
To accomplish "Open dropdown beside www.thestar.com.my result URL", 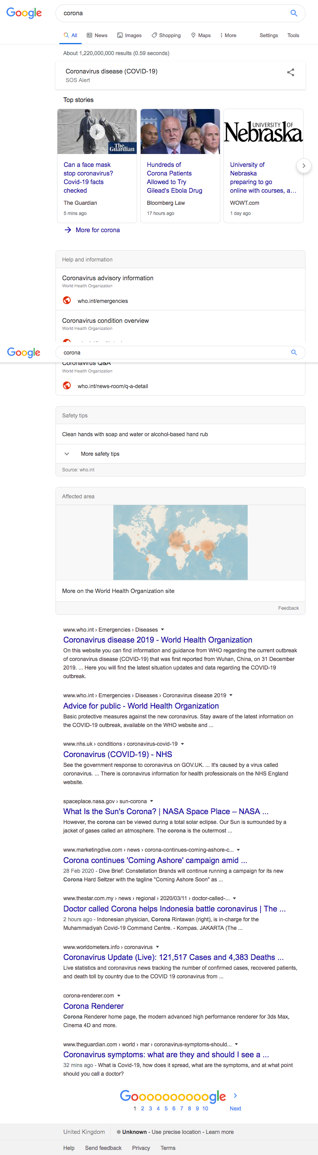I will click(x=234, y=898).
